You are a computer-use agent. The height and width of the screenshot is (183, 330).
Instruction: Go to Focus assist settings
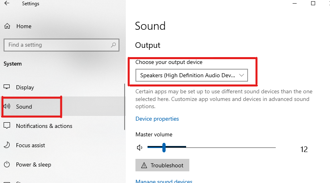click(31, 145)
